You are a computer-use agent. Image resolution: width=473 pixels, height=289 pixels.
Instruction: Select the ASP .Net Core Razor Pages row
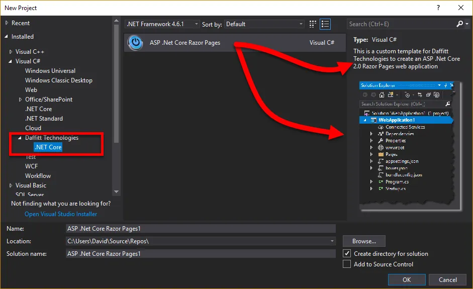click(235, 43)
